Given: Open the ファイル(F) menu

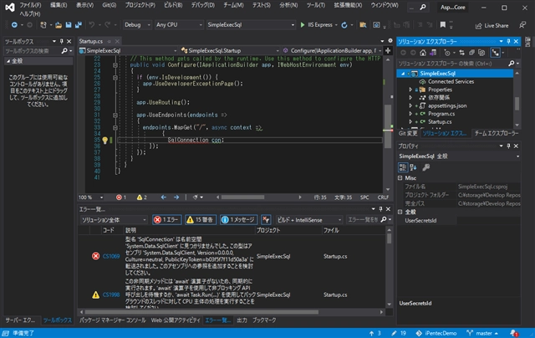Looking at the screenshot, I should pos(30,5).
